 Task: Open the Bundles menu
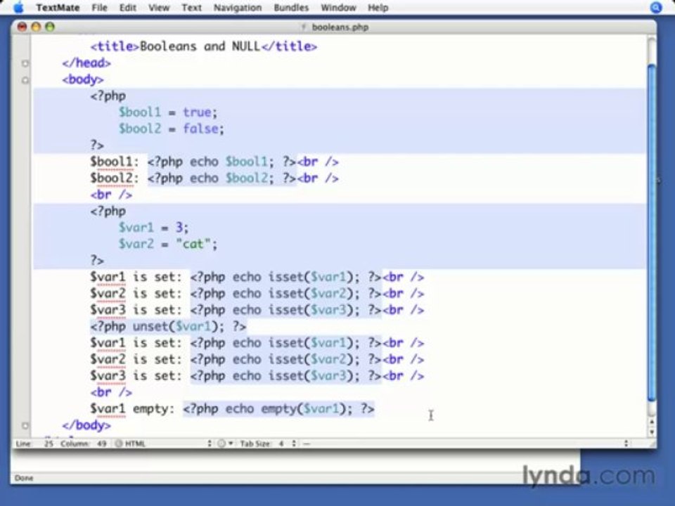291,7
